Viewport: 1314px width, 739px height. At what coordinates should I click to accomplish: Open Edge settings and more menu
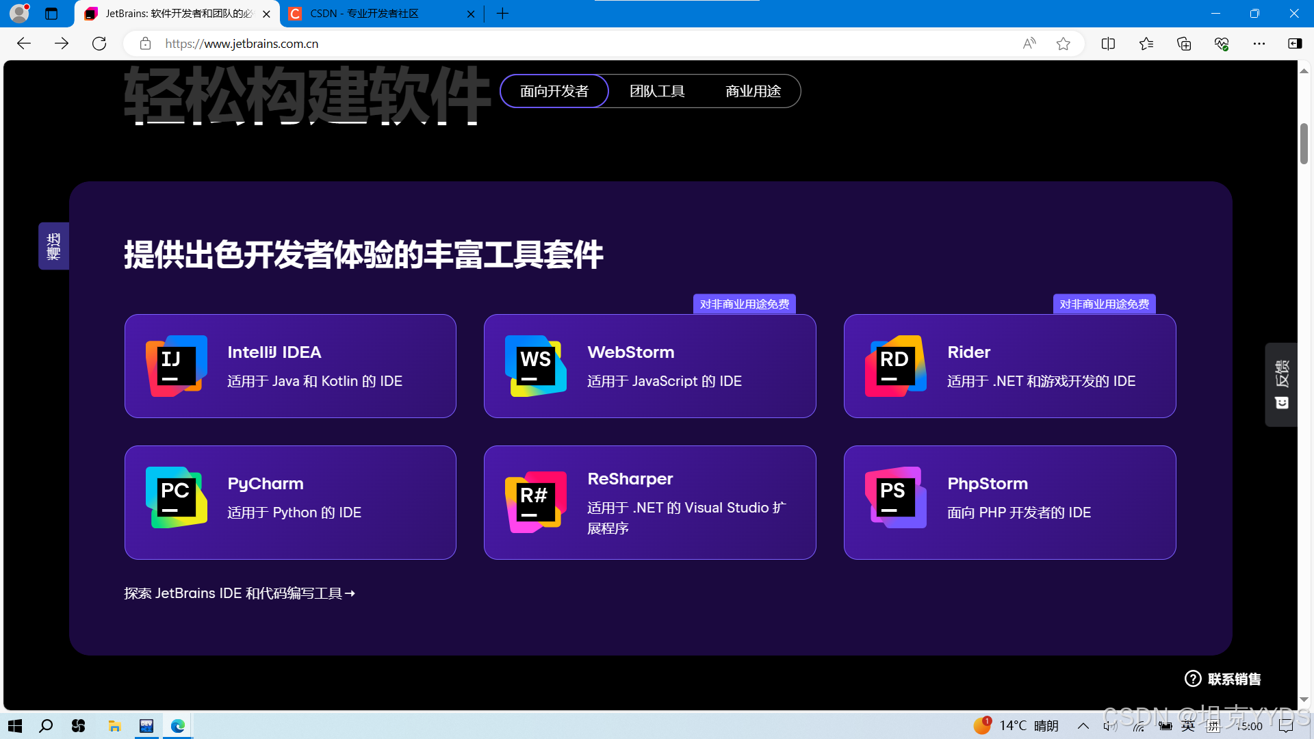coord(1259,44)
